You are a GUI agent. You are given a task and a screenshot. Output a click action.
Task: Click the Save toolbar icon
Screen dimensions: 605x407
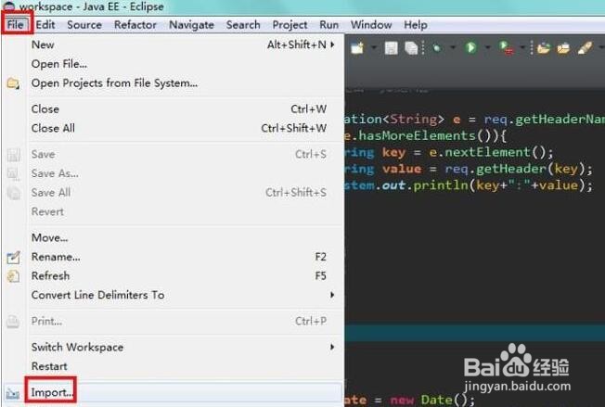[x=391, y=48]
